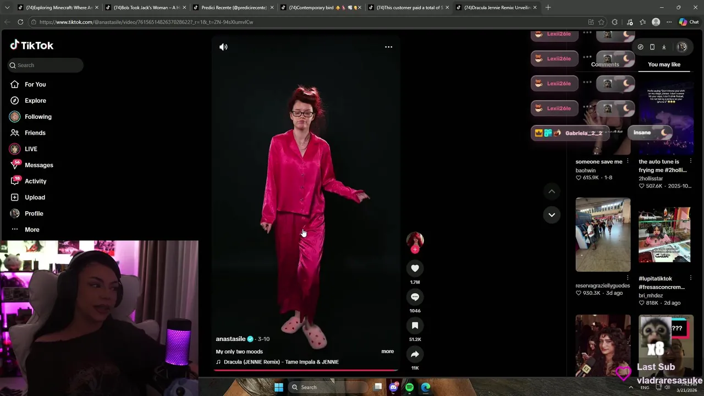Toggle the video sound speaker icon
This screenshot has width=704, height=396.
coord(223,47)
